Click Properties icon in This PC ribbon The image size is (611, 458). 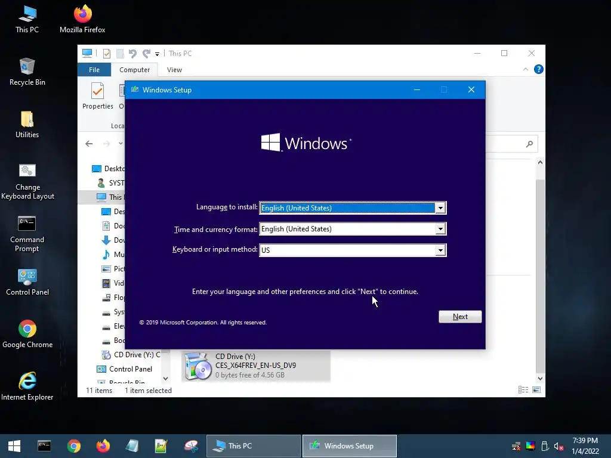tap(97, 96)
